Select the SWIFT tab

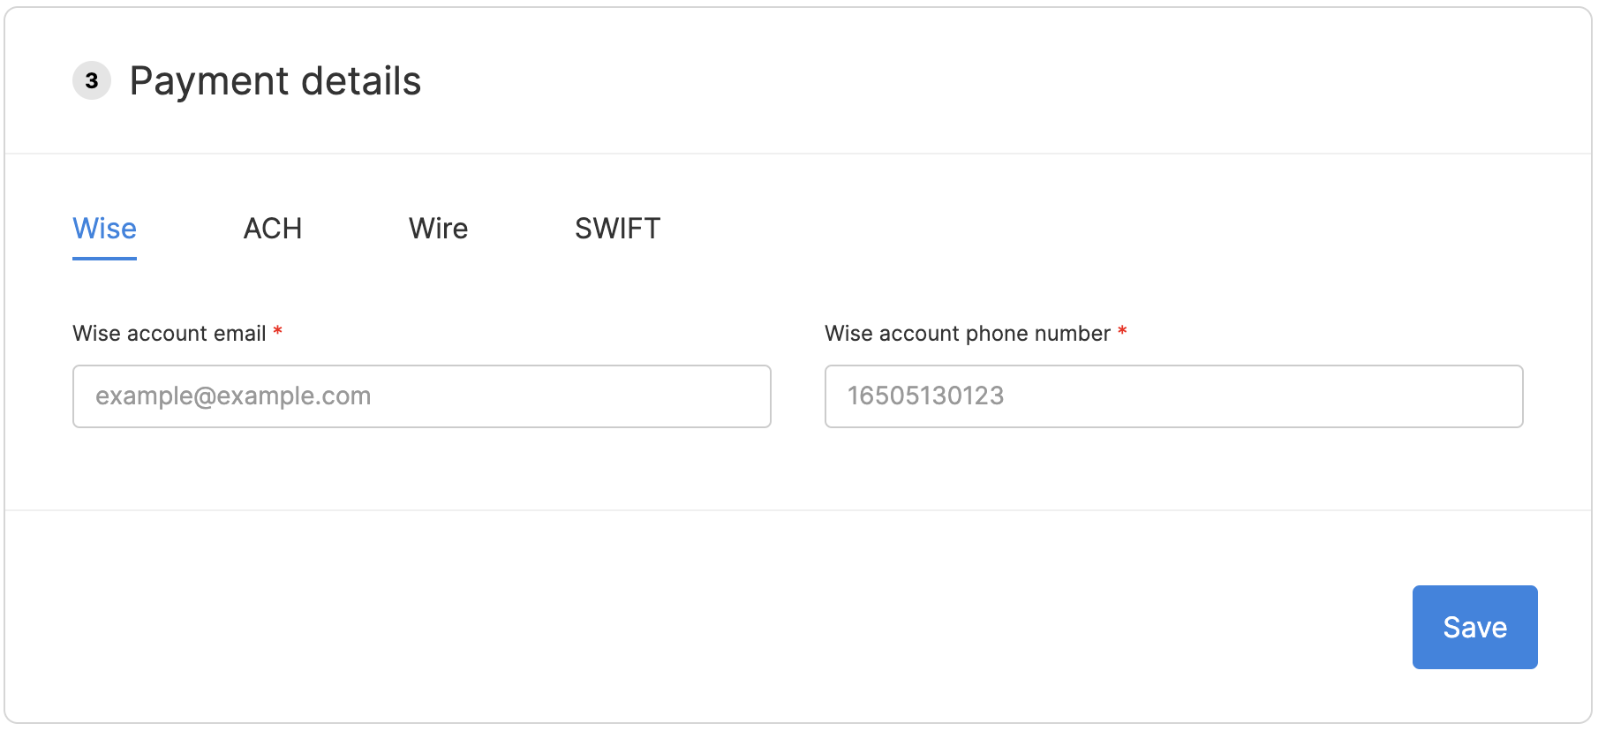617,229
